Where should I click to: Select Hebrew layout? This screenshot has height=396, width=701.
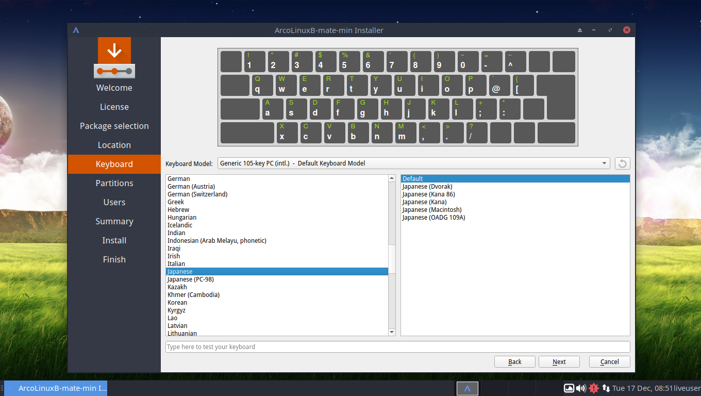pos(277,210)
